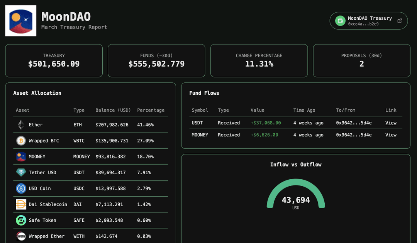The image size is (417, 243).
Task: Click the Dai balance $7,113.291
Action: click(109, 204)
